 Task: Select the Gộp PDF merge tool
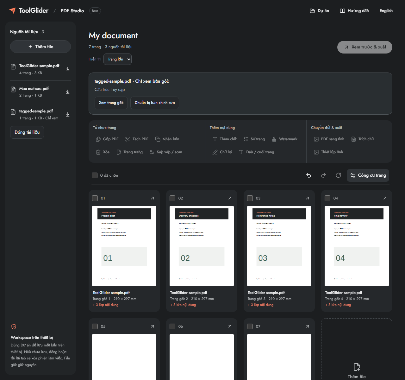click(x=107, y=139)
